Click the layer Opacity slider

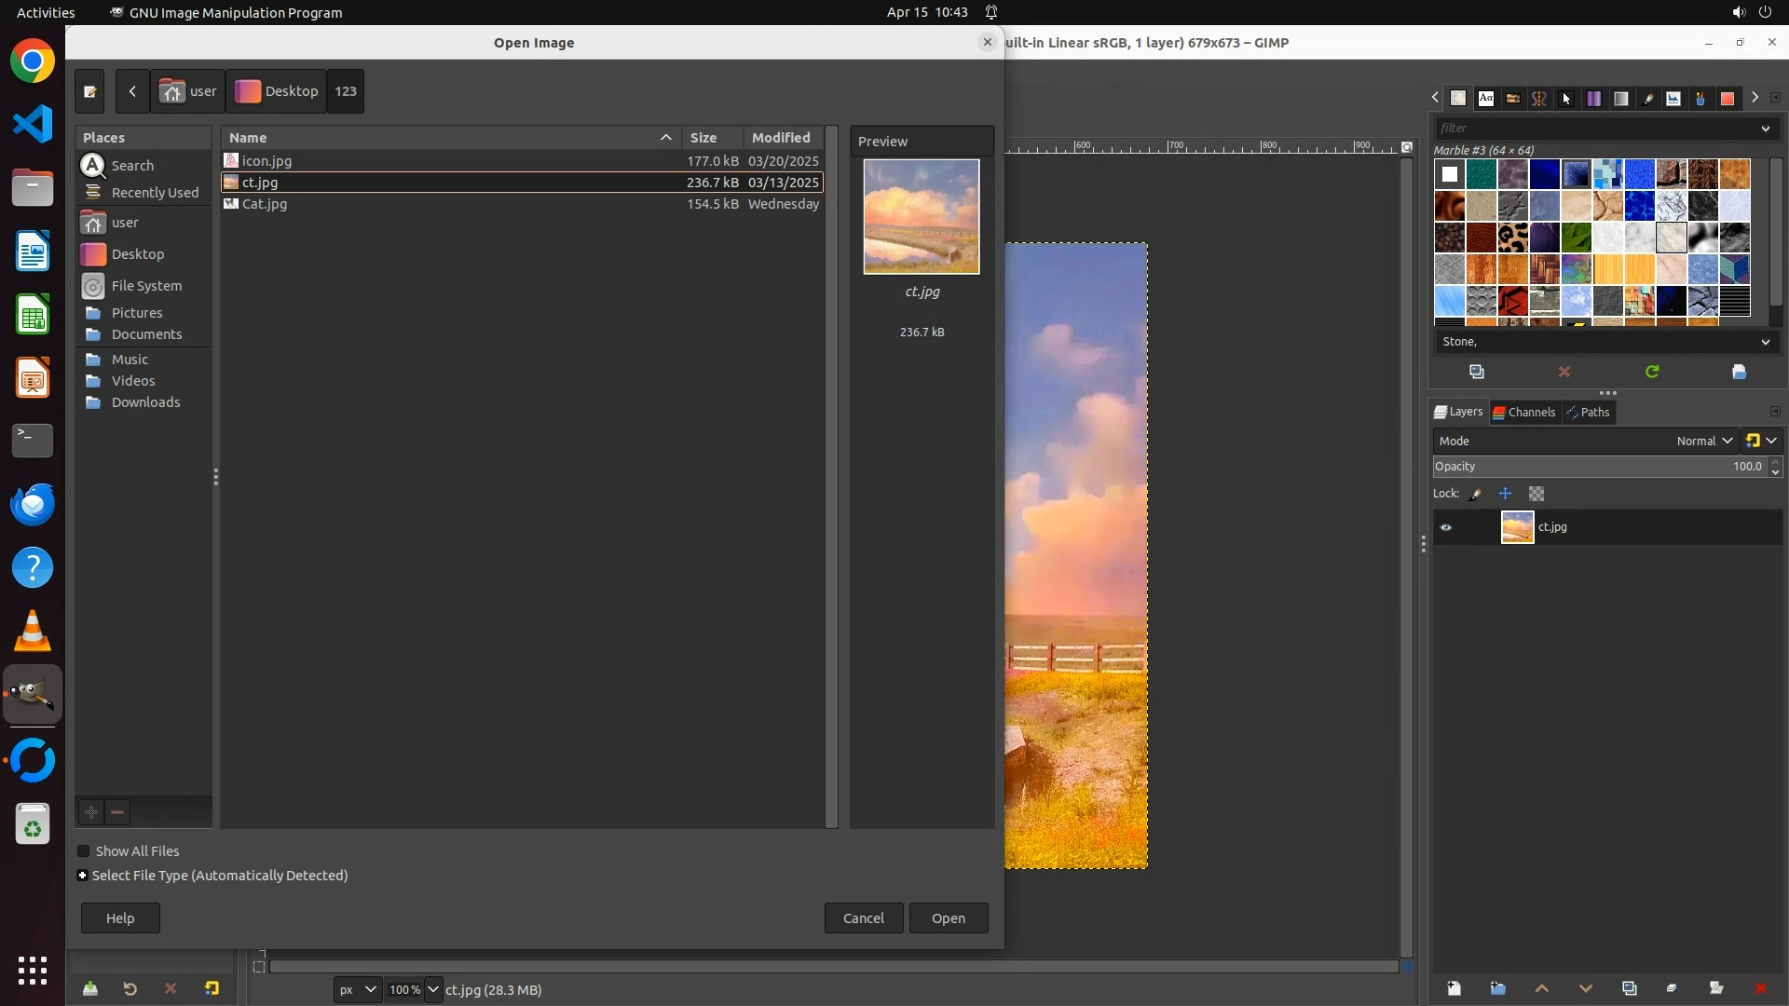(x=1584, y=467)
